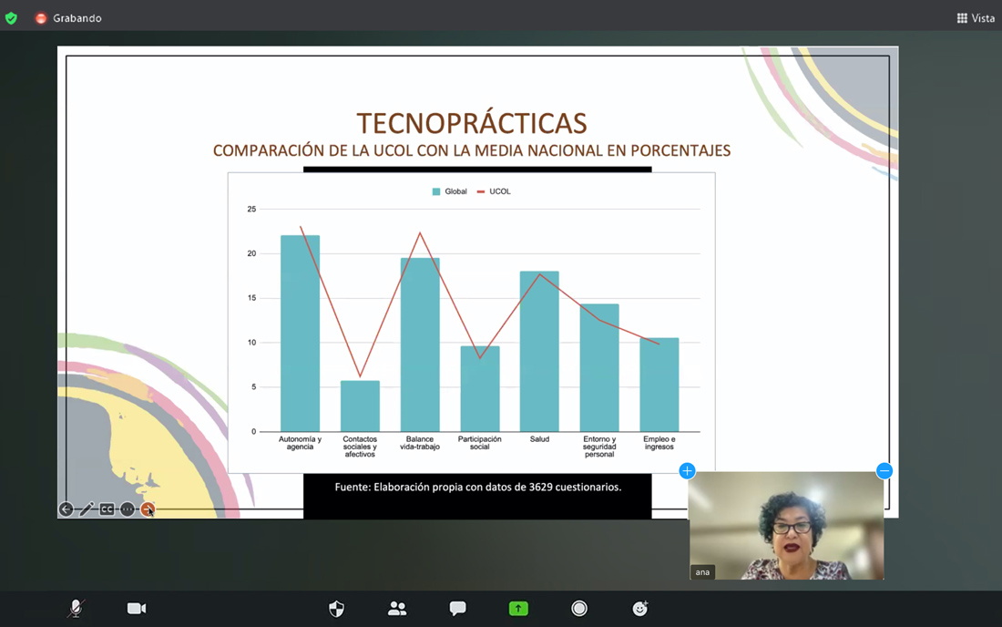
Task: Click the Participación social bar
Action: click(480, 389)
